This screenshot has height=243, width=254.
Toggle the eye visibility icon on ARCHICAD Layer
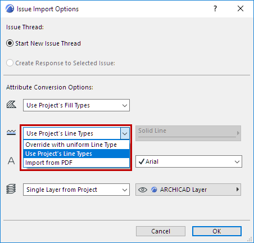click(143, 190)
